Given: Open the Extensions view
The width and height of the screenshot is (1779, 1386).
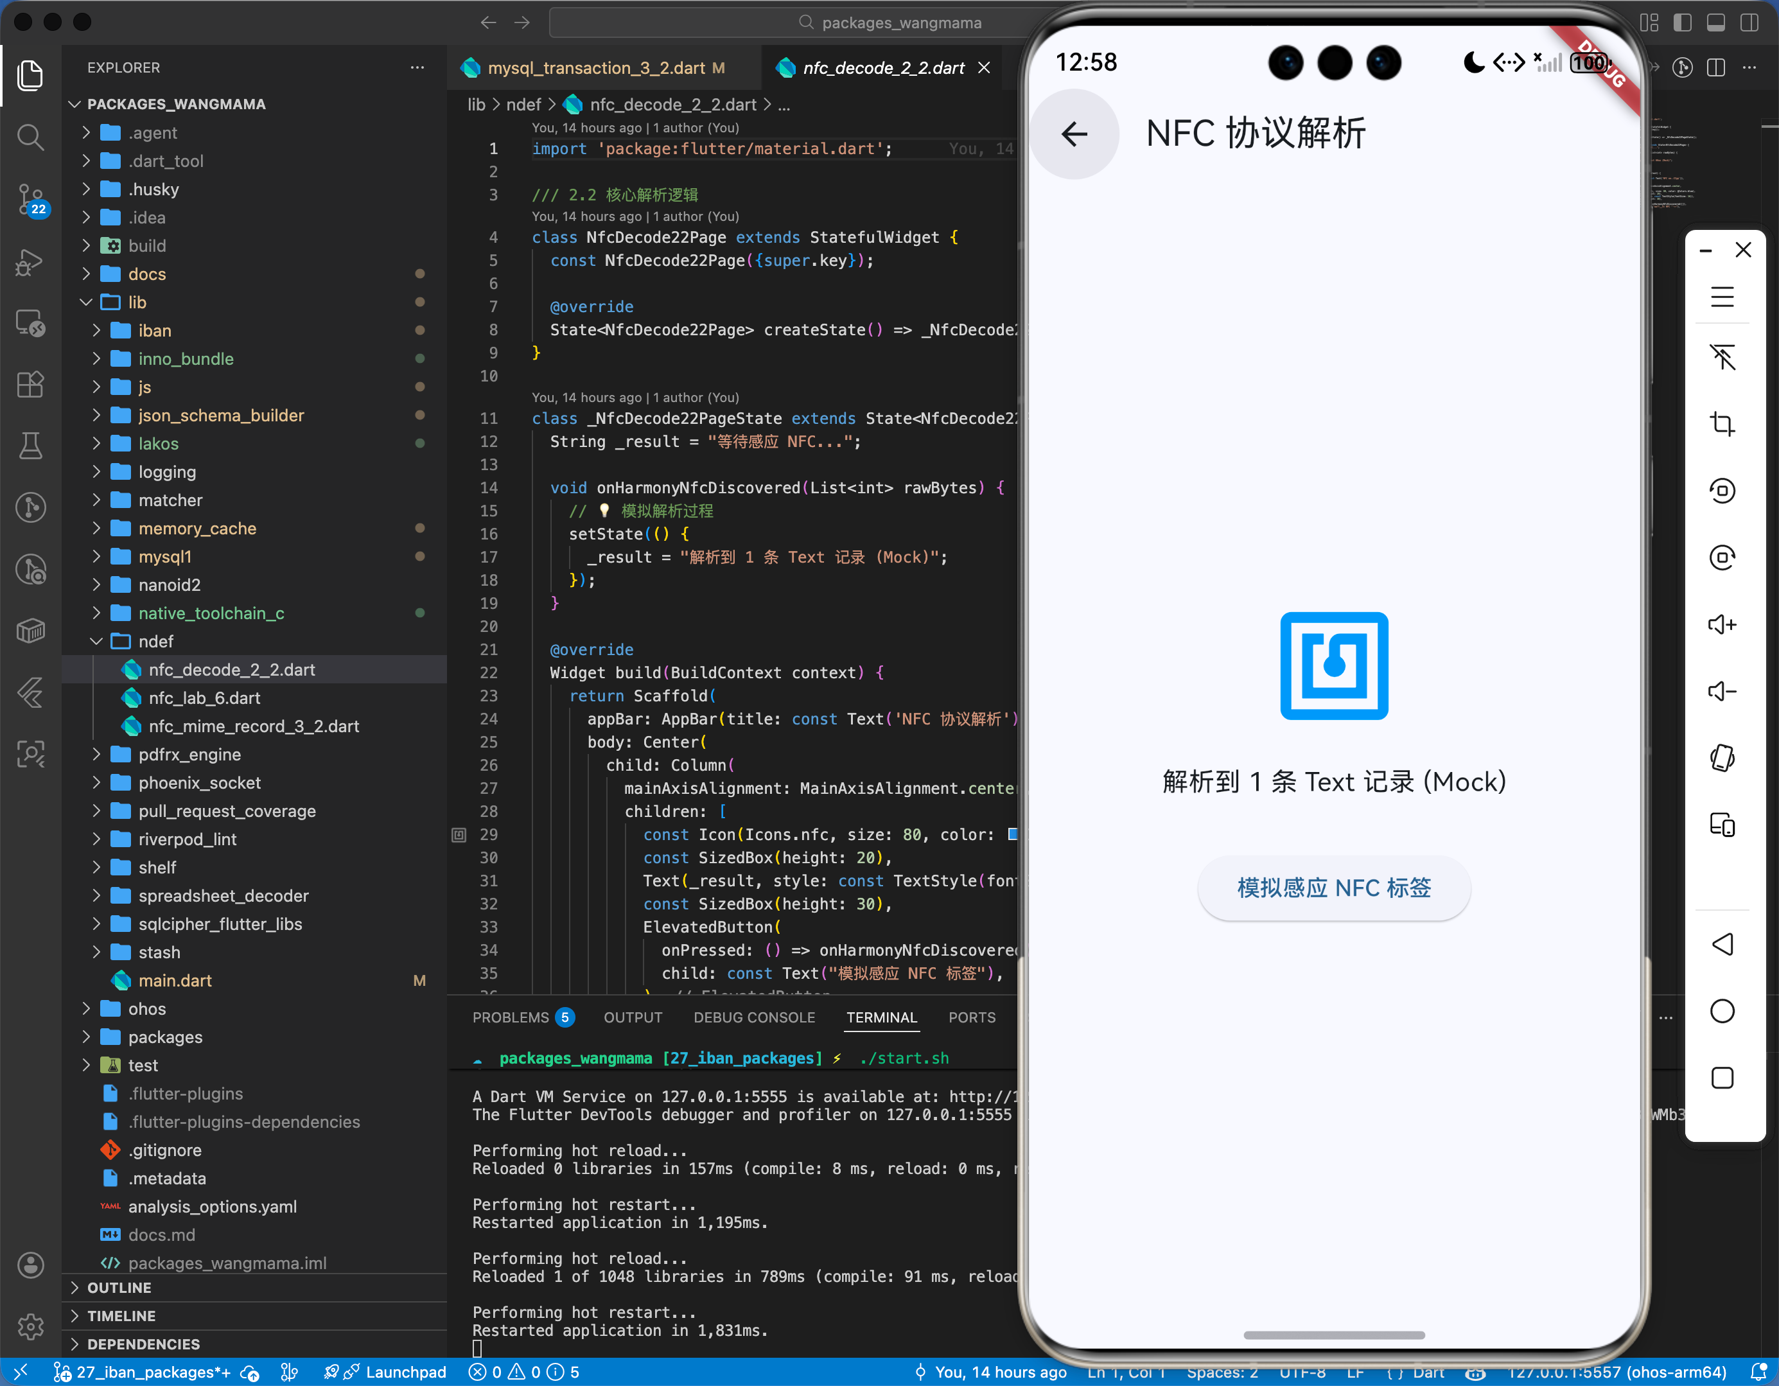Looking at the screenshot, I should (30, 384).
